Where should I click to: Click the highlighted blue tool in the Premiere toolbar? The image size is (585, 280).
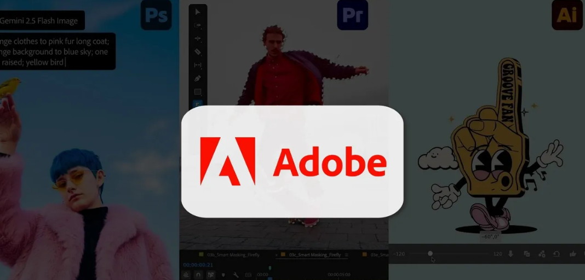198,104
